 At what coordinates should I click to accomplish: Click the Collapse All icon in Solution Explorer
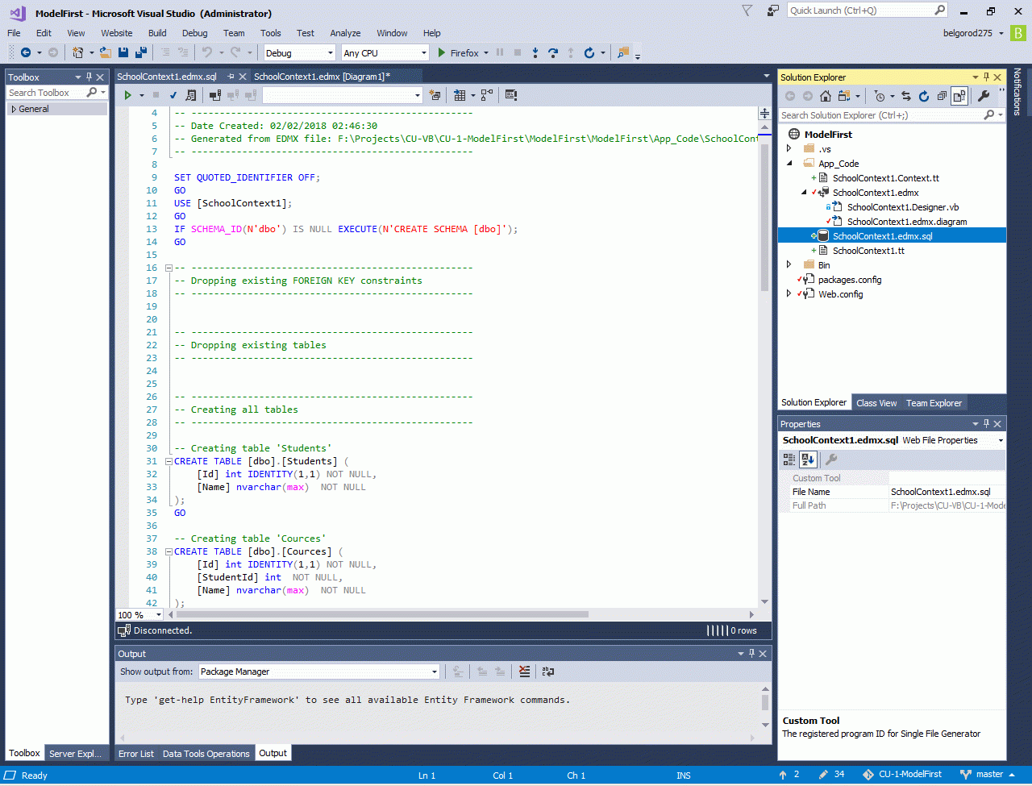click(x=942, y=96)
